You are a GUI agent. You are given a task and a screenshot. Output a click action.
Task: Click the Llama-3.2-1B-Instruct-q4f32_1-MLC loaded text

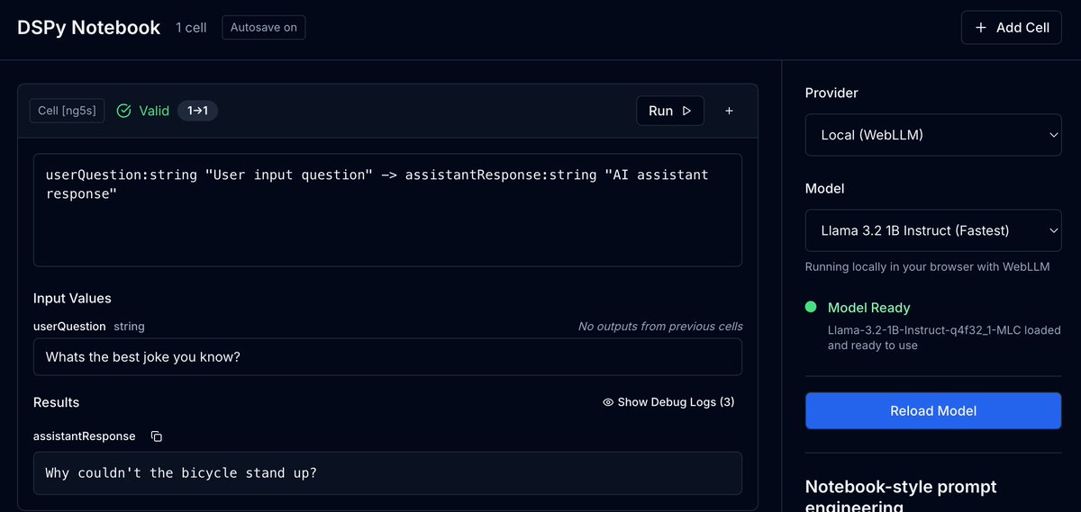coord(944,337)
